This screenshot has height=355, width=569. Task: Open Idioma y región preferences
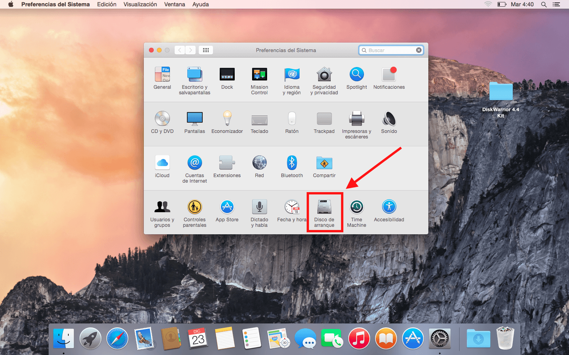292,81
